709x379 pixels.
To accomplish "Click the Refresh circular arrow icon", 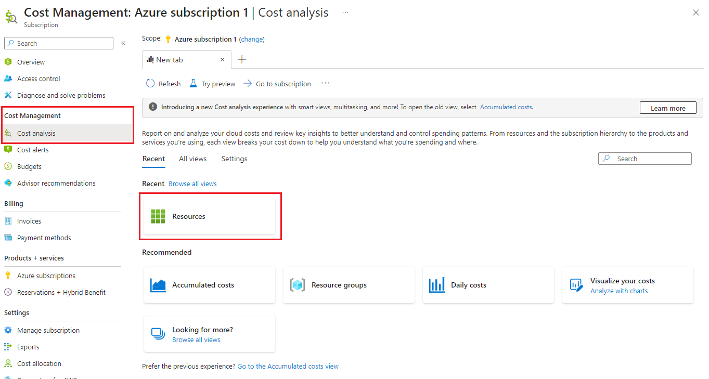I will pyautogui.click(x=150, y=84).
